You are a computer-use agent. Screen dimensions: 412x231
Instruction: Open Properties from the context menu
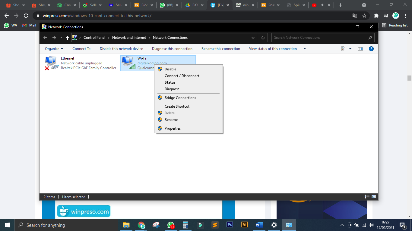click(x=173, y=128)
